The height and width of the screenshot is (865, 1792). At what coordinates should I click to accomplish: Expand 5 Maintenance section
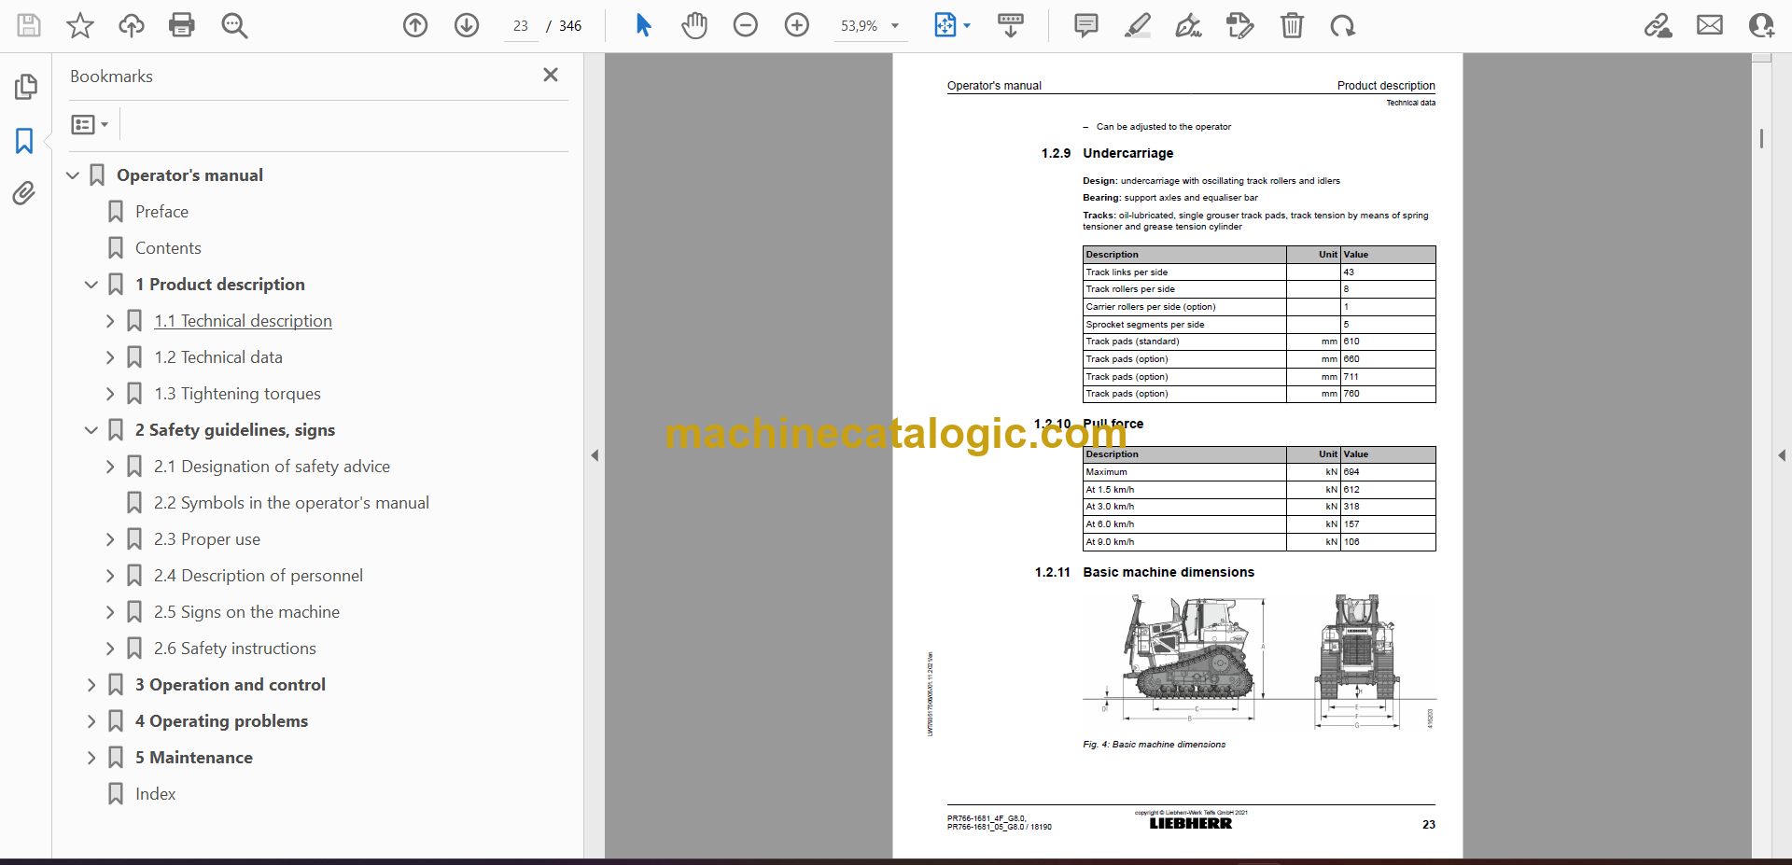pos(91,758)
